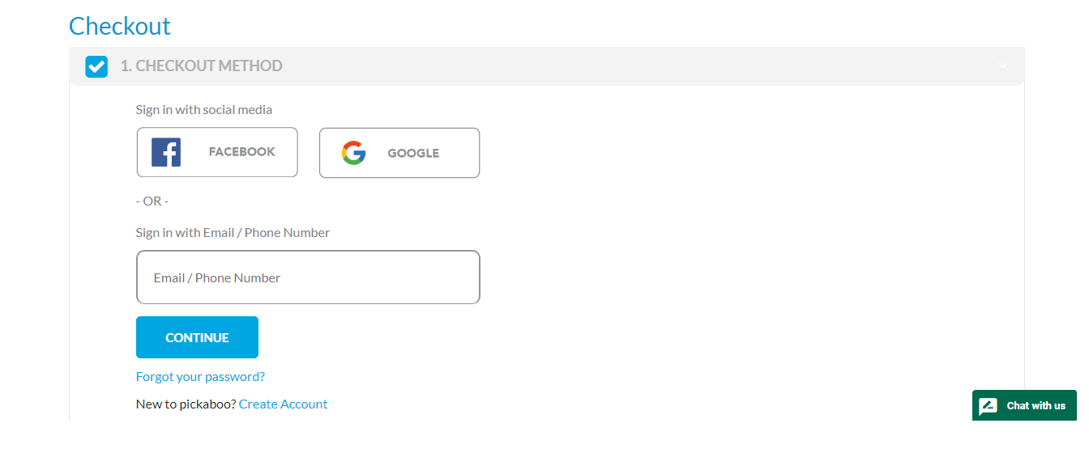
Task: Collapse the Checkout Method chevron
Action: pyautogui.click(x=1003, y=66)
